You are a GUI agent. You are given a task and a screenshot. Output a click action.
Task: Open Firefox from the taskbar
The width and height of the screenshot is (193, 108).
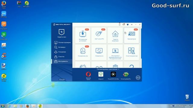click(27, 106)
